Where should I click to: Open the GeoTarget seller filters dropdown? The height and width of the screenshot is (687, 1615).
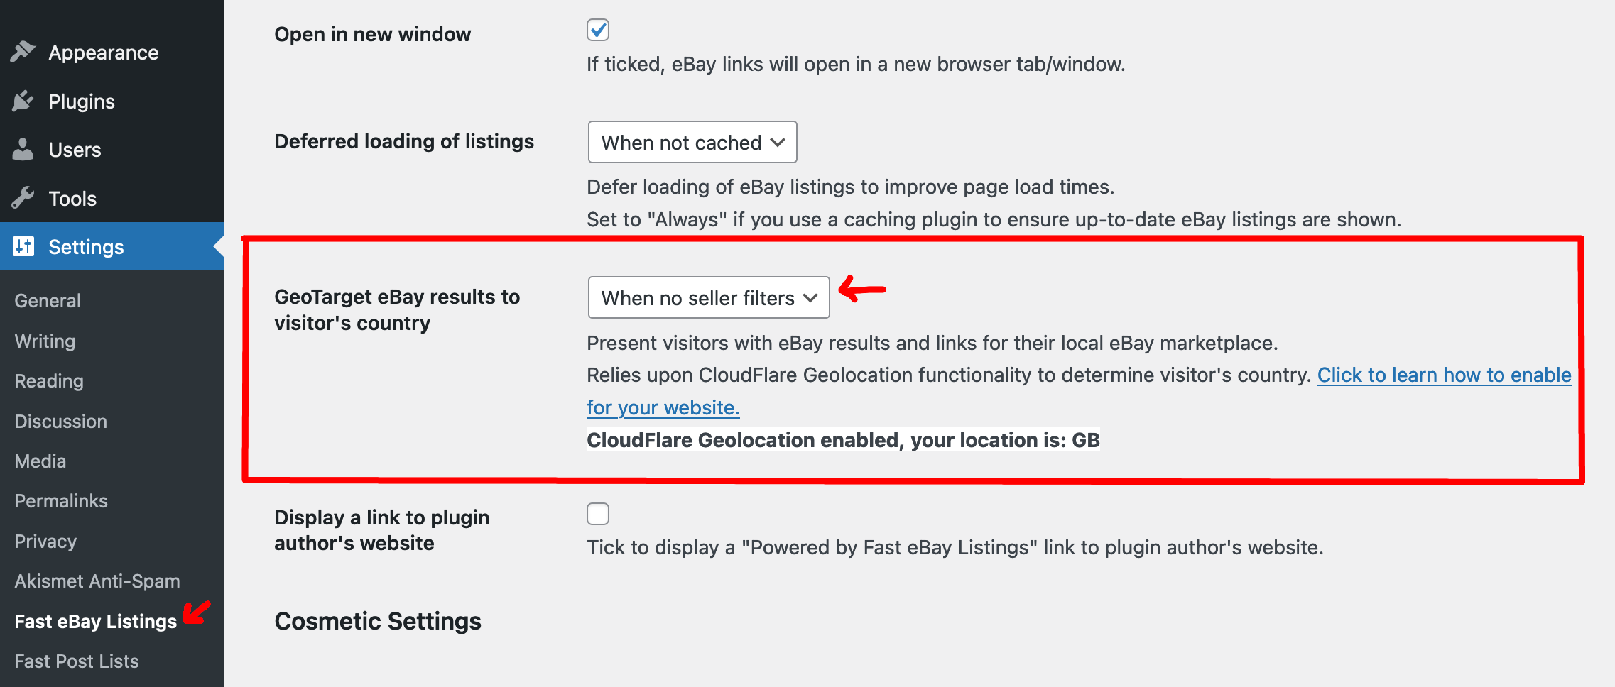point(709,297)
